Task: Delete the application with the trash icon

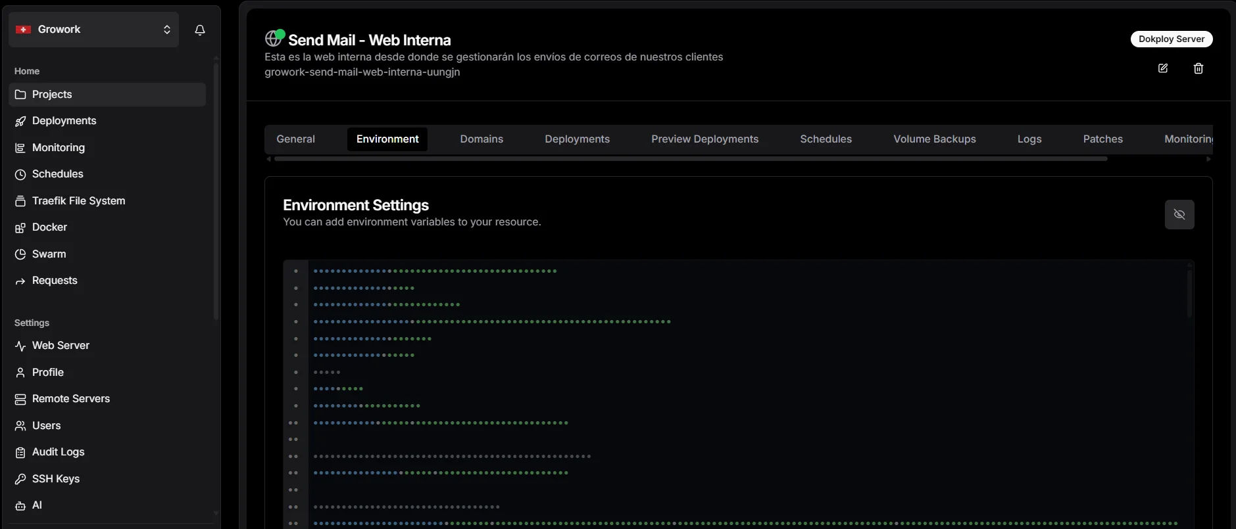Action: pyautogui.click(x=1199, y=68)
